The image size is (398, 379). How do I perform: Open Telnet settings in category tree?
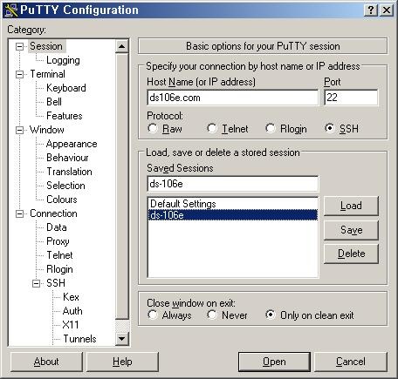click(59, 255)
